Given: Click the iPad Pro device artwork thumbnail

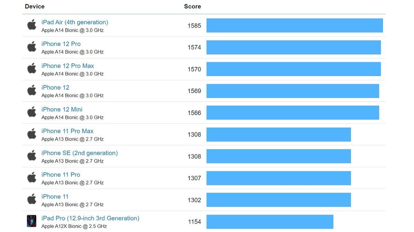Looking at the screenshot, I should coord(31,221).
